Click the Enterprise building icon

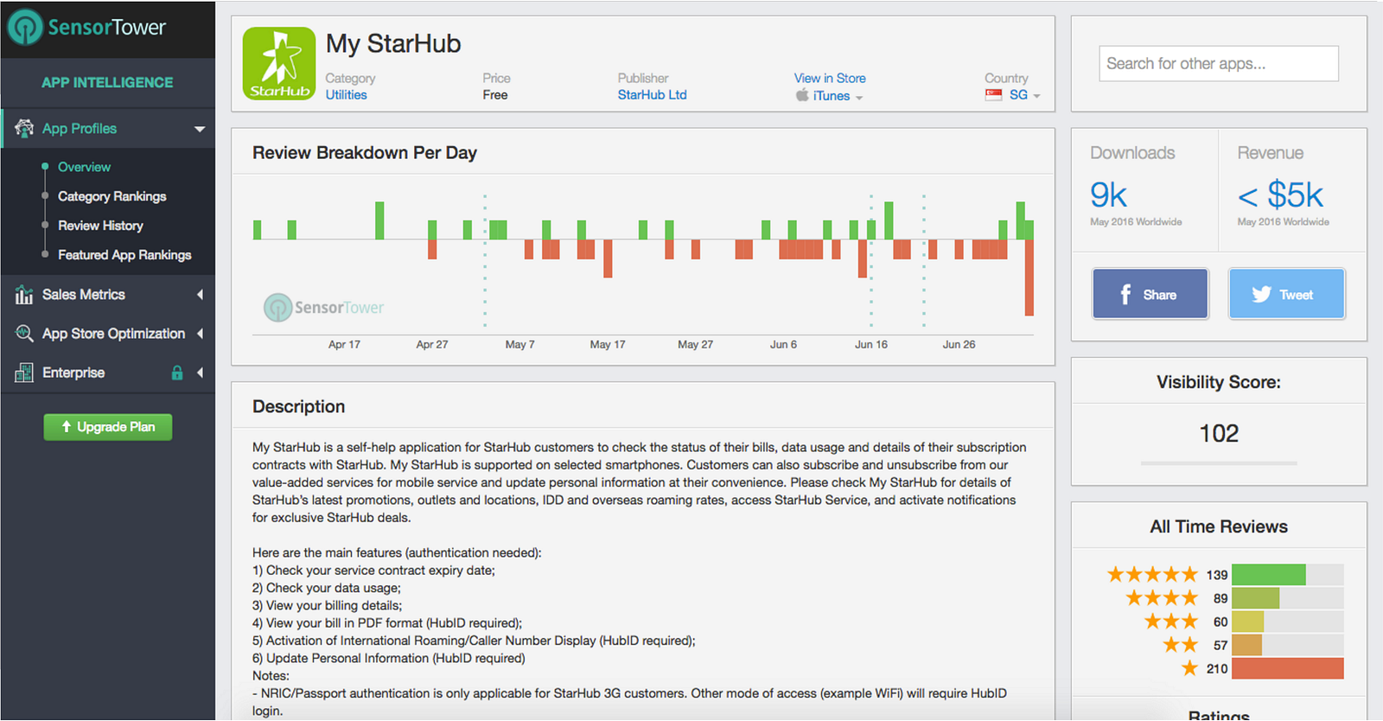24,373
